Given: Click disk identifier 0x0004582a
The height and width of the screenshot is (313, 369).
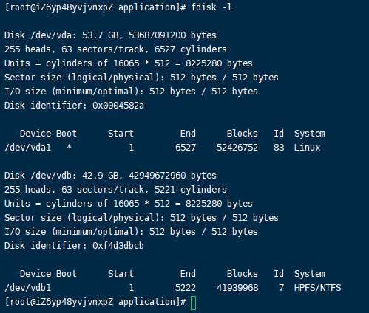Looking at the screenshot, I should click(118, 106).
